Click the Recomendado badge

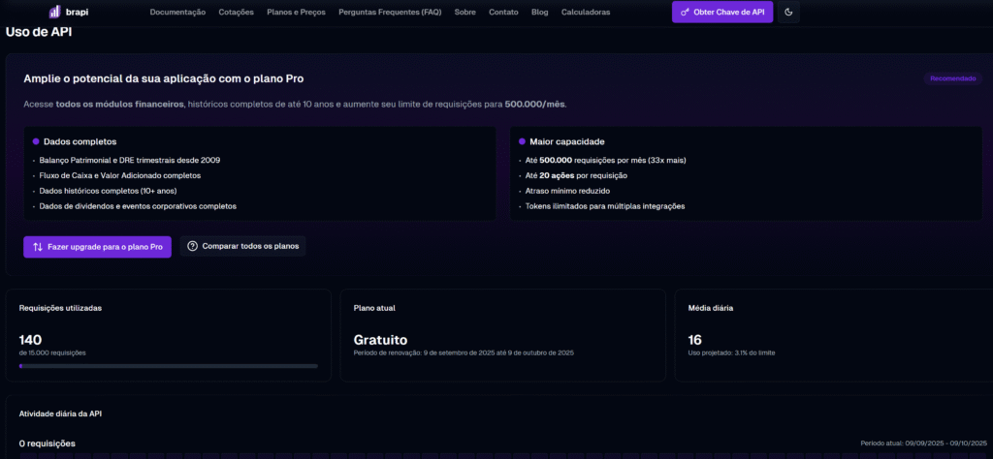point(953,79)
